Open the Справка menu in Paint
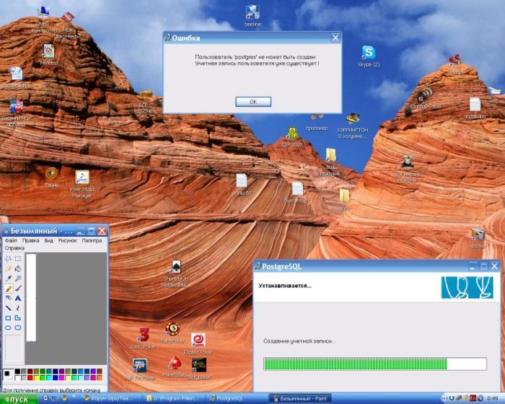Image resolution: width=505 pixels, height=404 pixels. pyautogui.click(x=14, y=247)
